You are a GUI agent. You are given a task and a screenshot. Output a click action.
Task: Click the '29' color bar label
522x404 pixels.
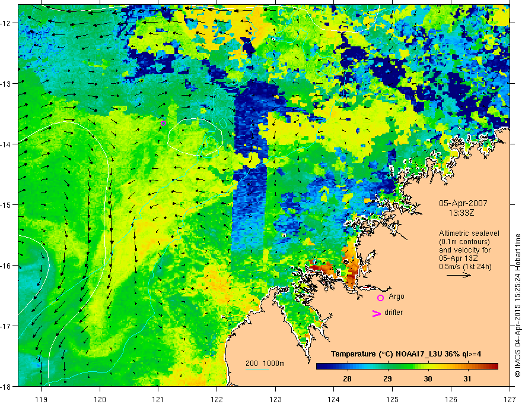point(387,378)
